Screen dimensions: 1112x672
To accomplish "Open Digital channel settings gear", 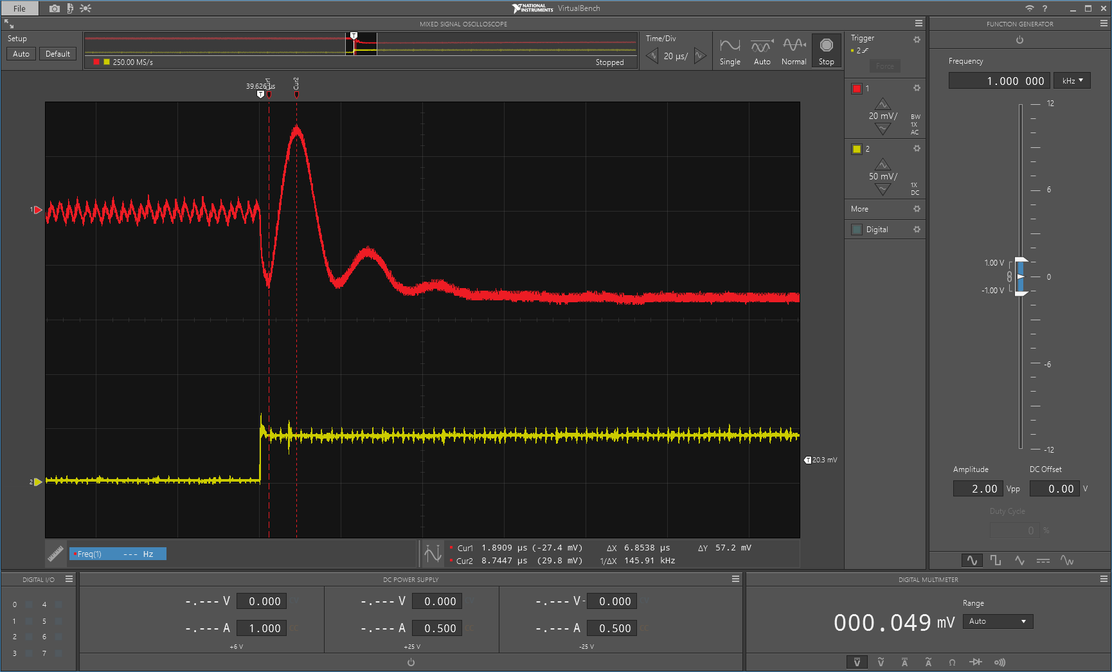I will tap(917, 229).
